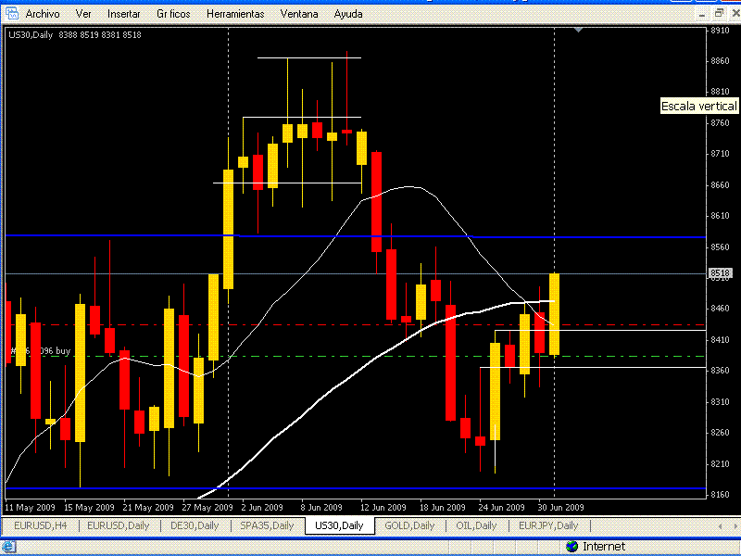Click the 15 May 2009 date label
This screenshot has width=741, height=556.
point(89,507)
